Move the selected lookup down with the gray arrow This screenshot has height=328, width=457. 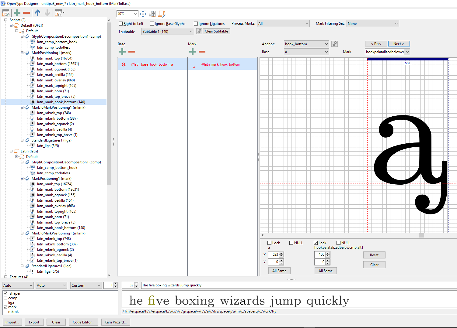pyautogui.click(x=47, y=13)
